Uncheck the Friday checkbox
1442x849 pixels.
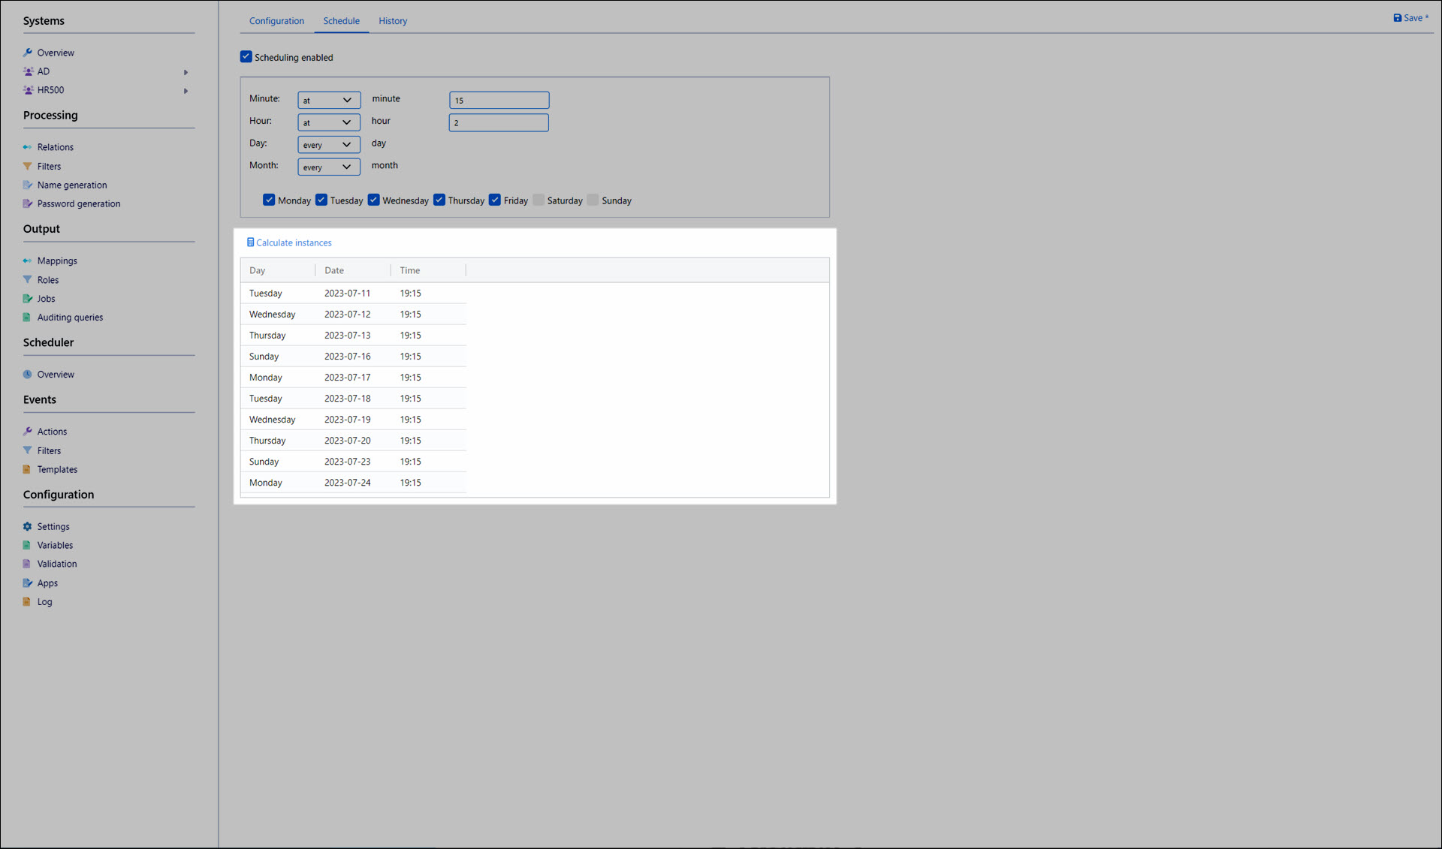tap(495, 200)
